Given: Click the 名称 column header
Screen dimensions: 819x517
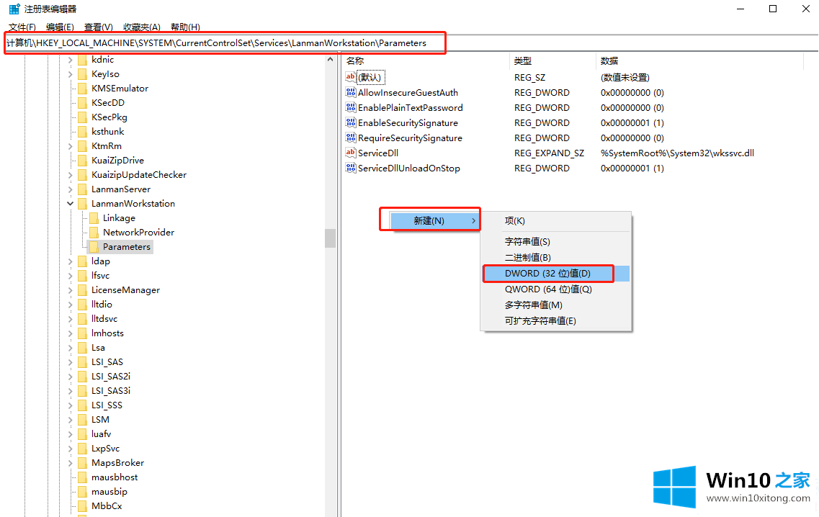Looking at the screenshot, I should tap(426, 61).
